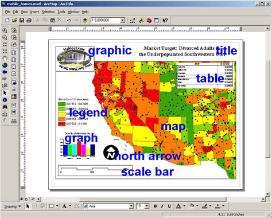Image resolution: width=272 pixels, height=218 pixels.
Task: Expand the font size dropdown
Action: click(x=147, y=206)
